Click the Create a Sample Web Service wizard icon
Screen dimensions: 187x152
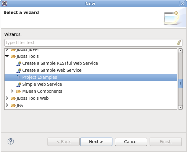tap(19, 70)
